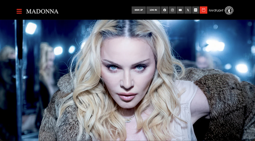Expand the site menu with three-bar icon

[19, 11]
